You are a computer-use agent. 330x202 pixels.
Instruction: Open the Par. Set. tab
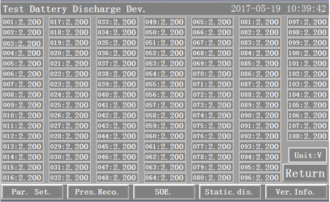coord(32,192)
